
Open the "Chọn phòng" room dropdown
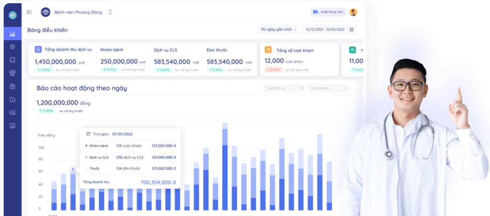coord(328,88)
